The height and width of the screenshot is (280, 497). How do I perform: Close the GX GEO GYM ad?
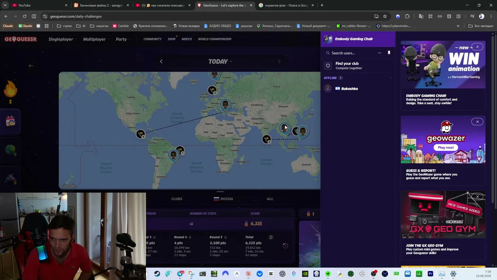(477, 196)
